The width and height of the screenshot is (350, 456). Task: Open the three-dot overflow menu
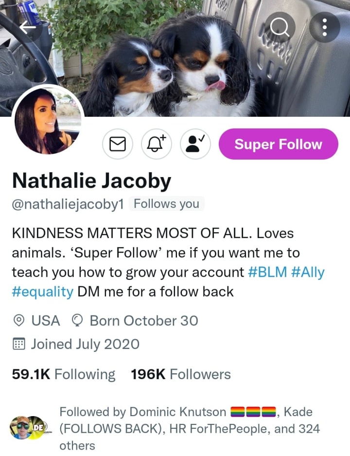click(325, 27)
